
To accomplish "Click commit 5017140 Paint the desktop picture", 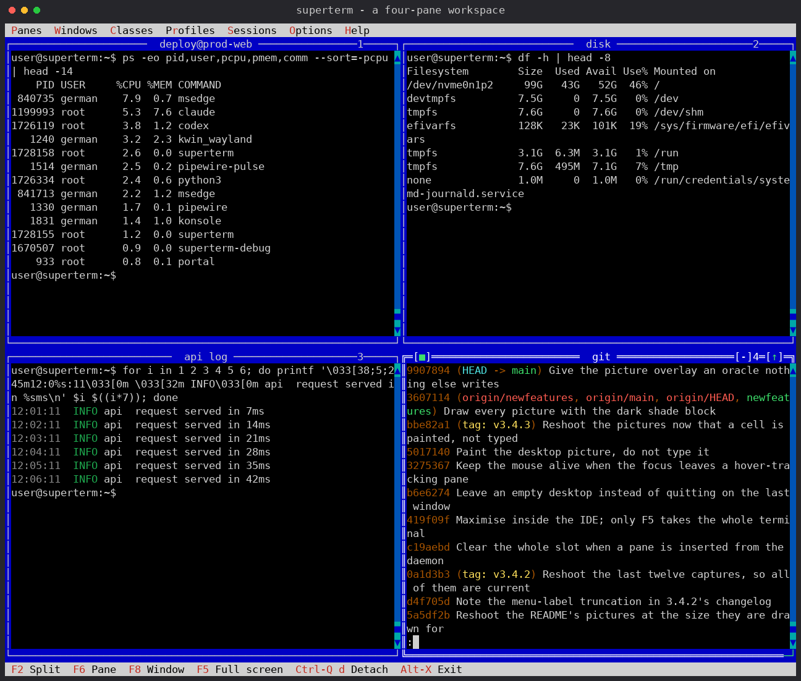I will (x=558, y=452).
